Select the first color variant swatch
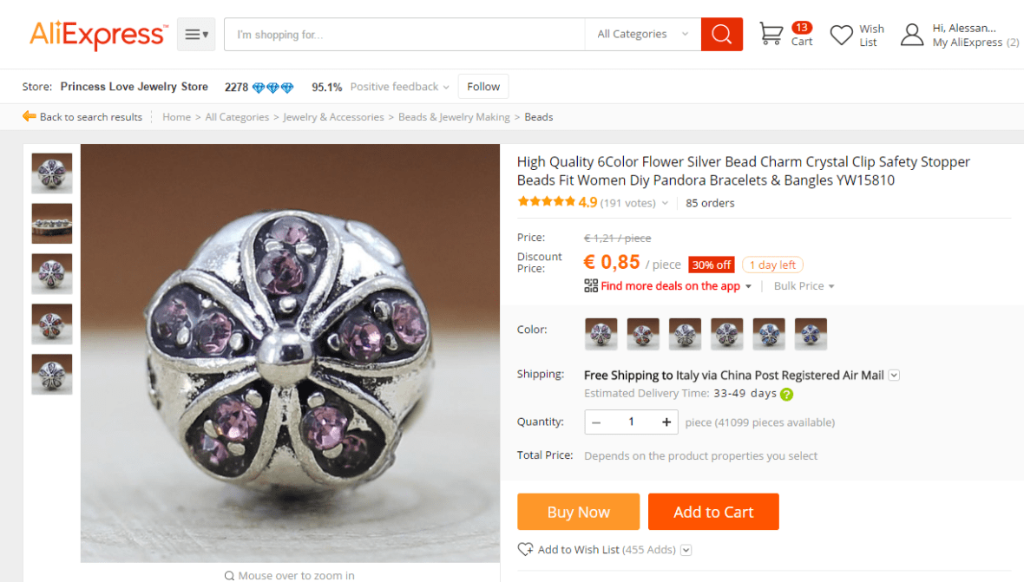This screenshot has width=1024, height=582. pyautogui.click(x=601, y=333)
